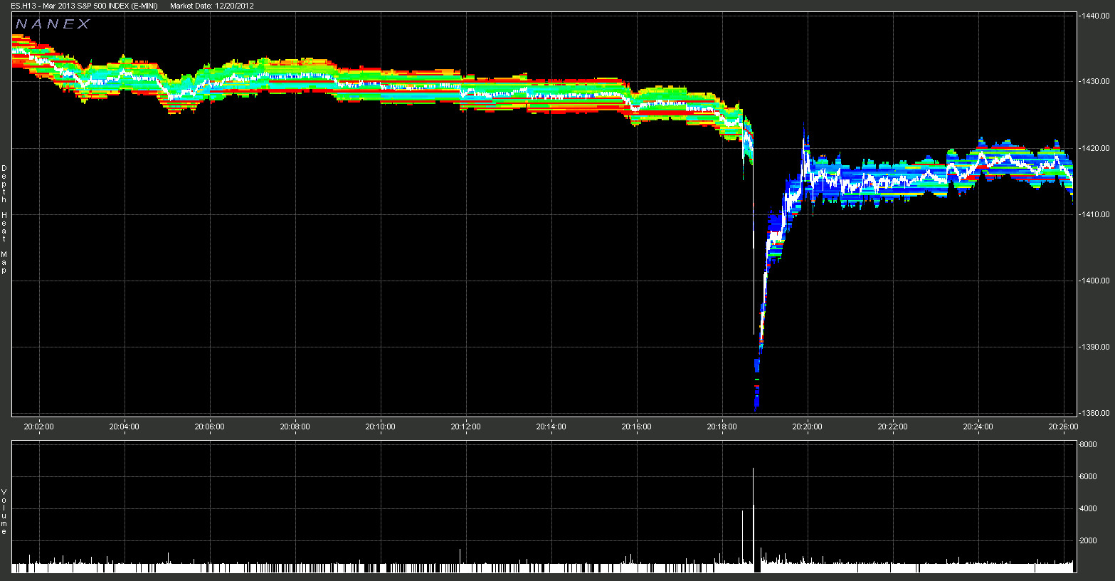Select the 20:02:00 time axis label
This screenshot has width=1115, height=581.
39,426
